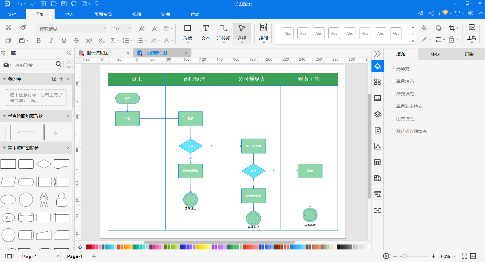Collapse the 垂直跨职能图形状 section
485x262 pixels.
4,116
